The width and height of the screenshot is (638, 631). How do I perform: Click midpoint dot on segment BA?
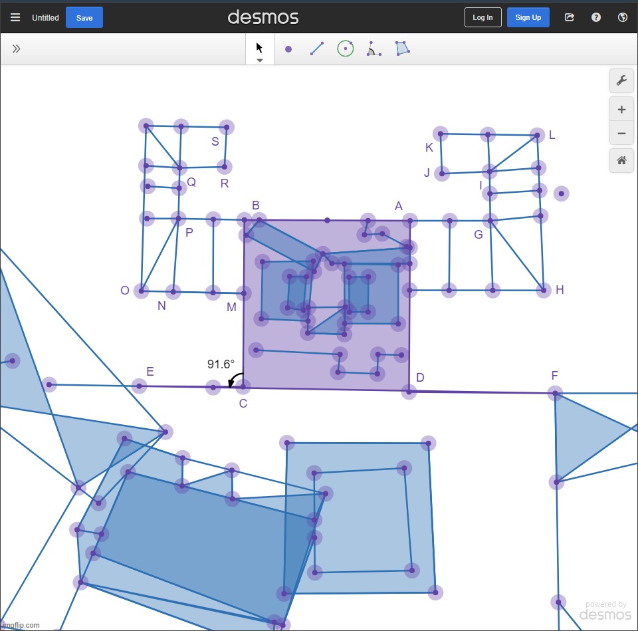tap(327, 220)
